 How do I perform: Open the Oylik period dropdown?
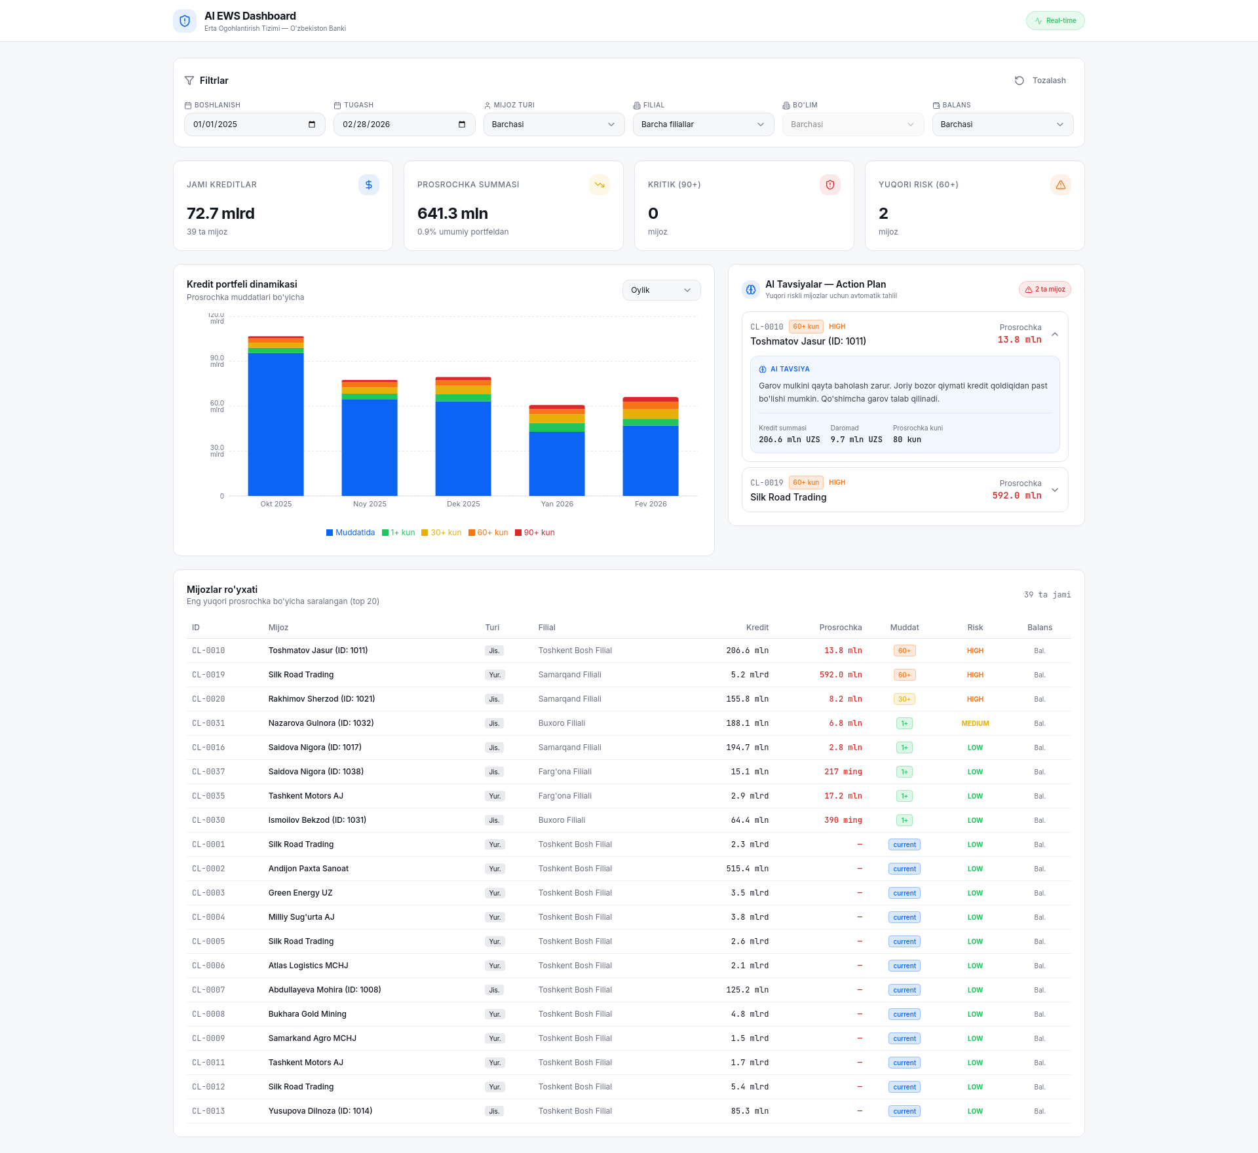(661, 290)
